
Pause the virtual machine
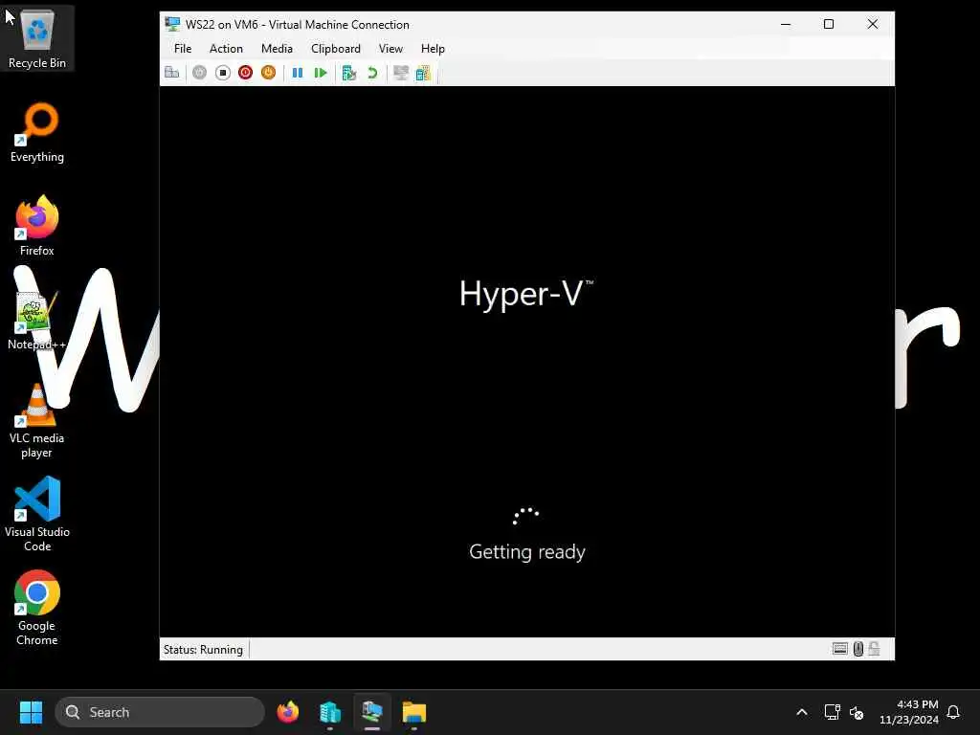(298, 73)
